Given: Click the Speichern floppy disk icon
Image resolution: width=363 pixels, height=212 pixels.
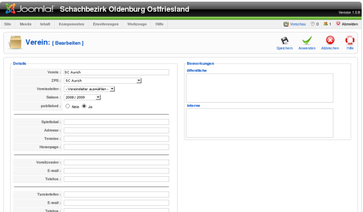Looking at the screenshot, I should coord(284,41).
